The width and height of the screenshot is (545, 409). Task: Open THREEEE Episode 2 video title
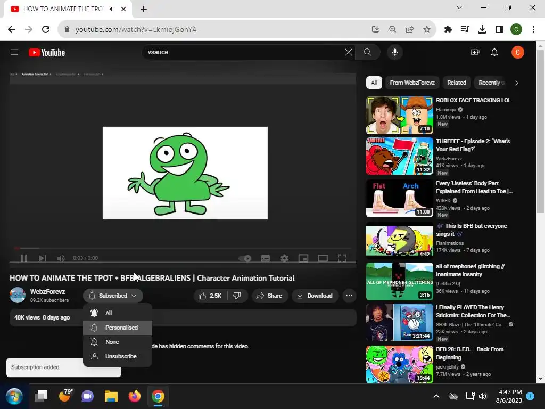(473, 145)
